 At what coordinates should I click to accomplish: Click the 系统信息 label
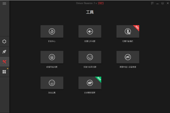tap(52, 93)
